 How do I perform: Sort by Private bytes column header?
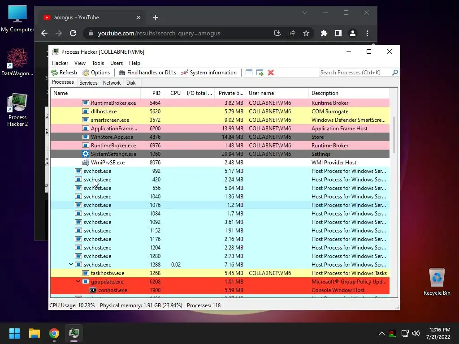(x=230, y=93)
